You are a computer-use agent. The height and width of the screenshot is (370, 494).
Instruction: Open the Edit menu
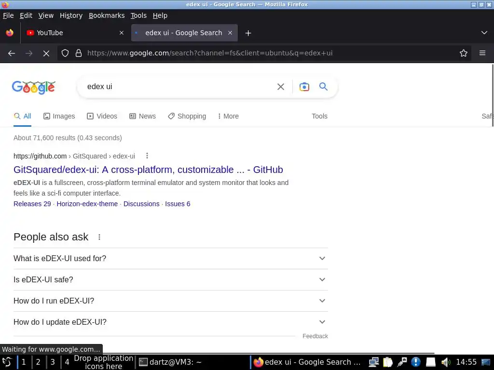(26, 15)
